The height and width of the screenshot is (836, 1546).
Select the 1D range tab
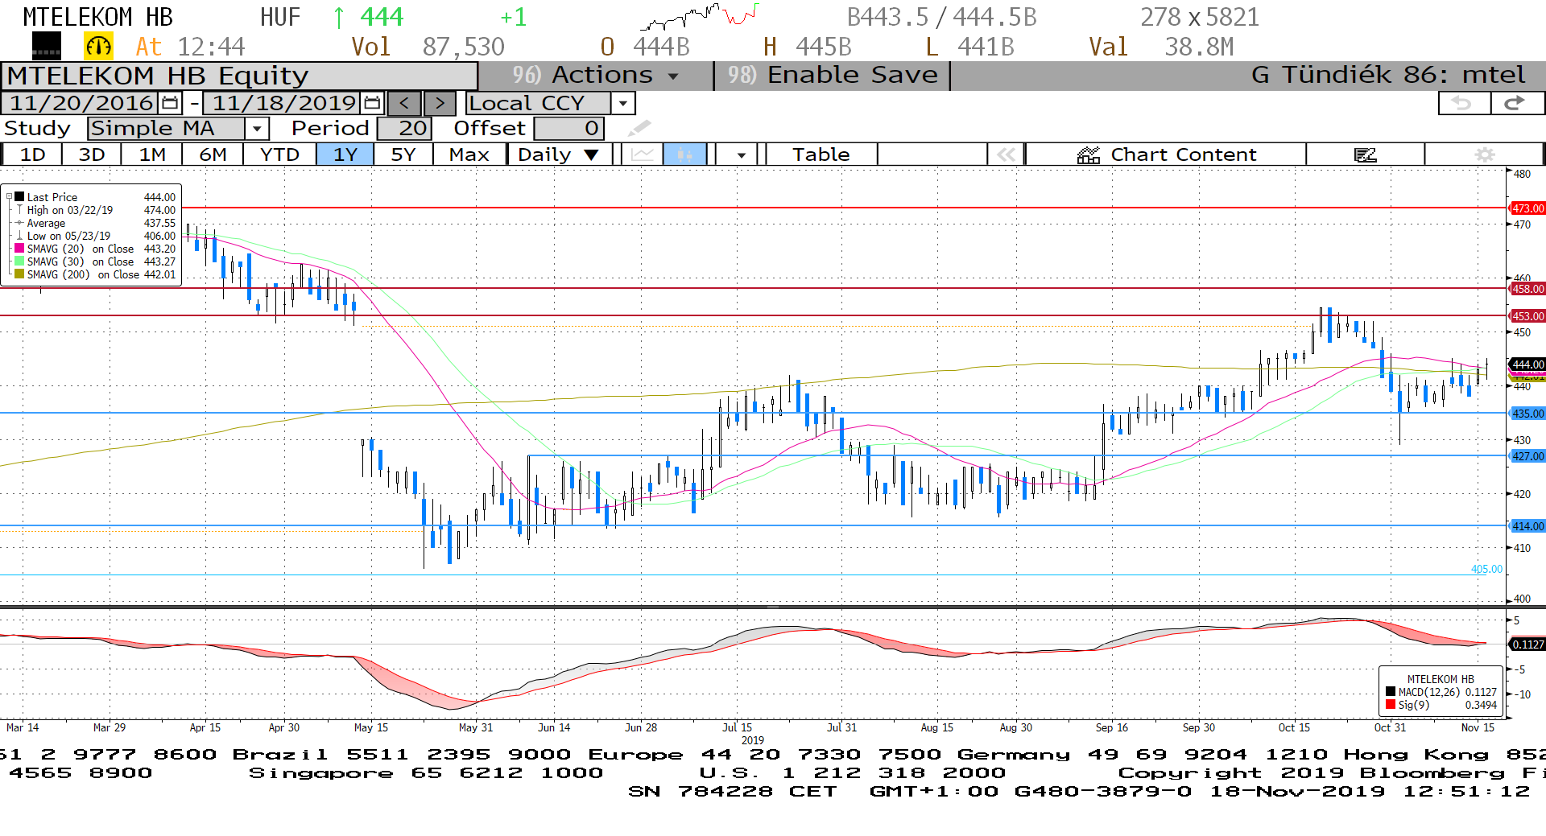pos(32,154)
